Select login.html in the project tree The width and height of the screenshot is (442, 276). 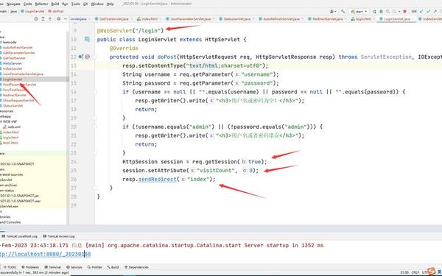(x=11, y=138)
